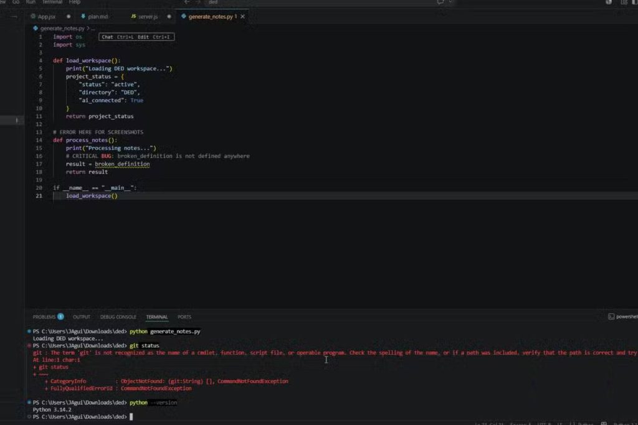This screenshot has width=638, height=425.
Task: Open the Problems panel tab
Action: pos(44,317)
